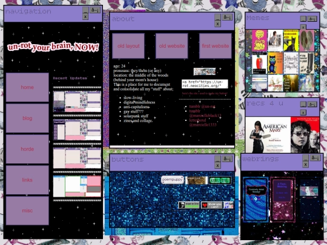Close the navigation window
327x245 pixels.
(85, 16)
